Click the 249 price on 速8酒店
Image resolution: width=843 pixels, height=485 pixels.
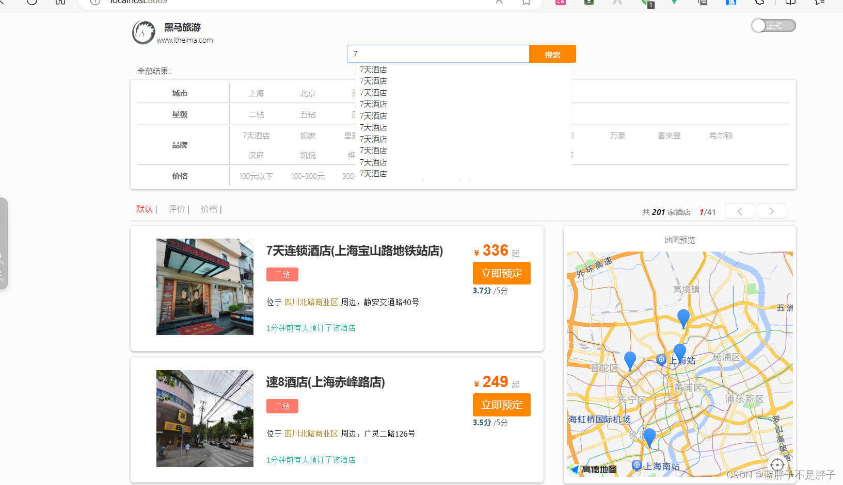click(x=496, y=382)
